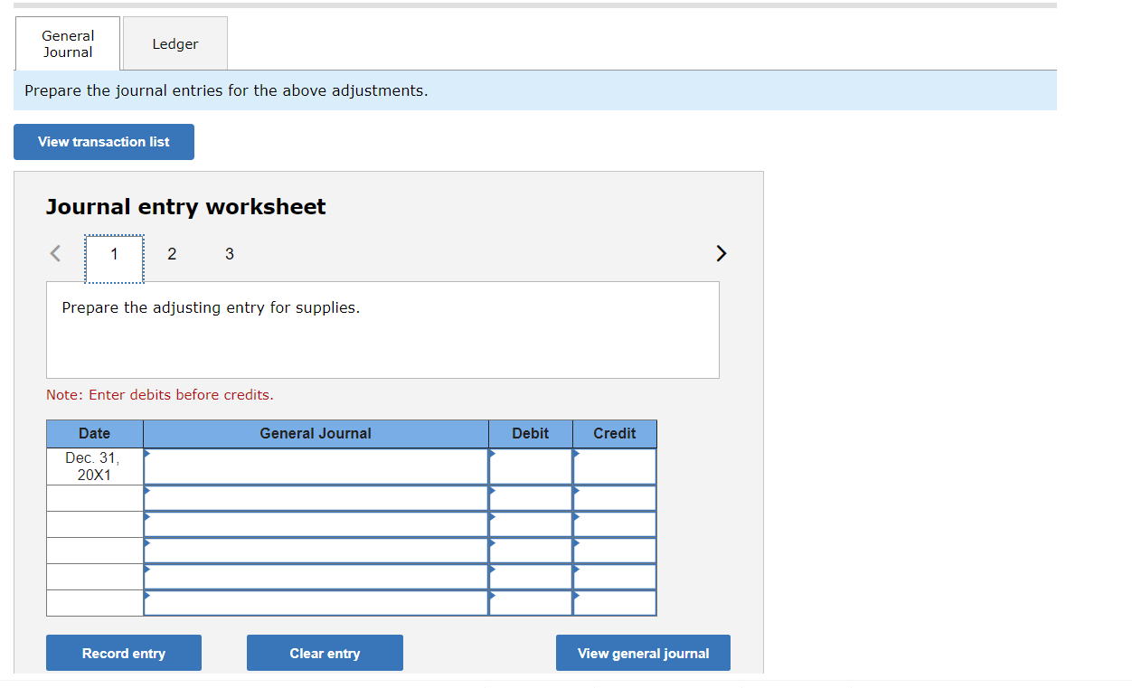The width and height of the screenshot is (1132, 688).
Task: Click the left chevron to go to previous entry
Action: pyautogui.click(x=54, y=253)
